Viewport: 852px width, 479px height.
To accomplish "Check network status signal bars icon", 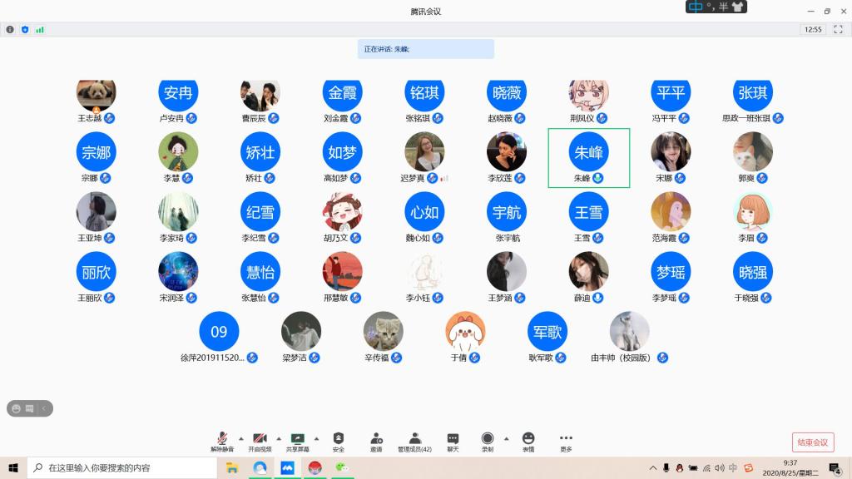I will (x=40, y=29).
